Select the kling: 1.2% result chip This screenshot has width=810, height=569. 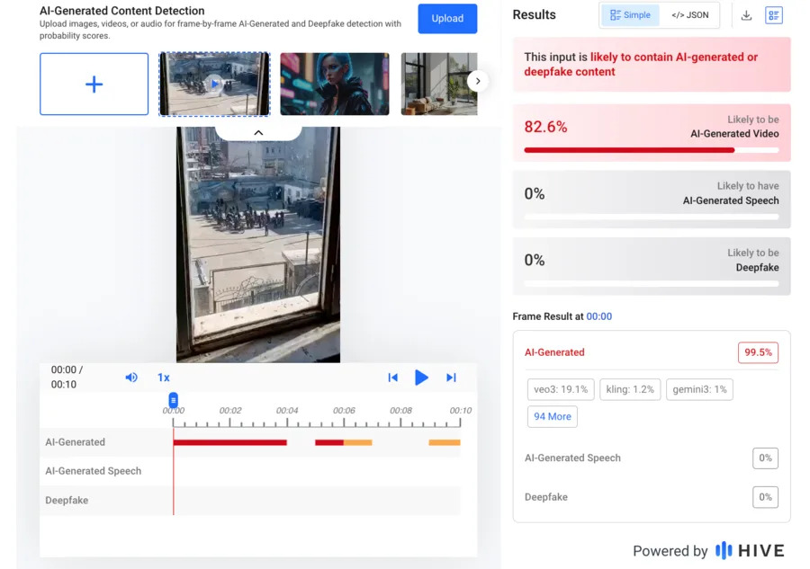tap(630, 389)
